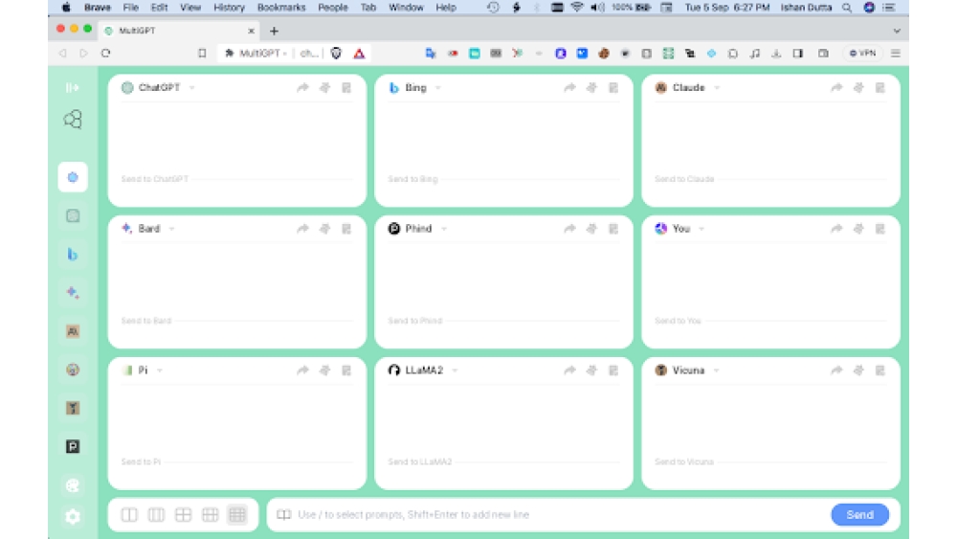Switch to the MultiGPT tab
Screen dimensions: 957x539
(180, 31)
